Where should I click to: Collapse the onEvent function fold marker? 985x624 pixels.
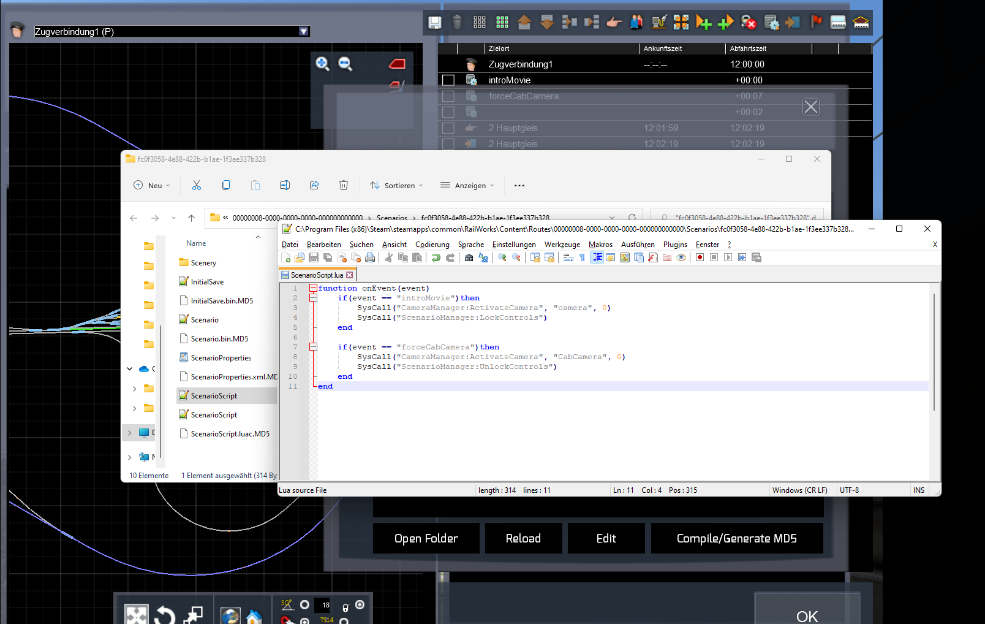(313, 288)
